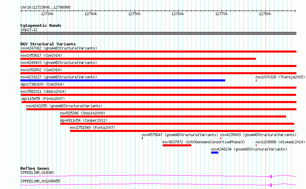306x189 pixels.
Task: Click the 12730k ruler tick label
Action: click(x=47, y=14)
